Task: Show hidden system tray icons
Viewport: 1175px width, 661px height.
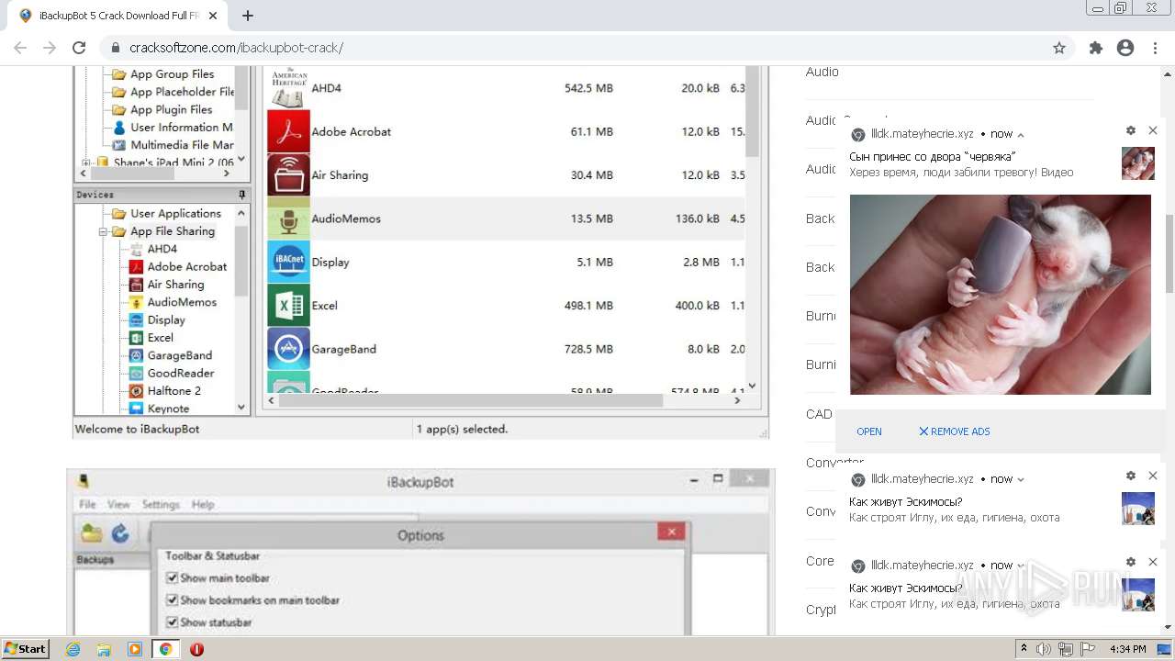Action: pyautogui.click(x=1024, y=649)
